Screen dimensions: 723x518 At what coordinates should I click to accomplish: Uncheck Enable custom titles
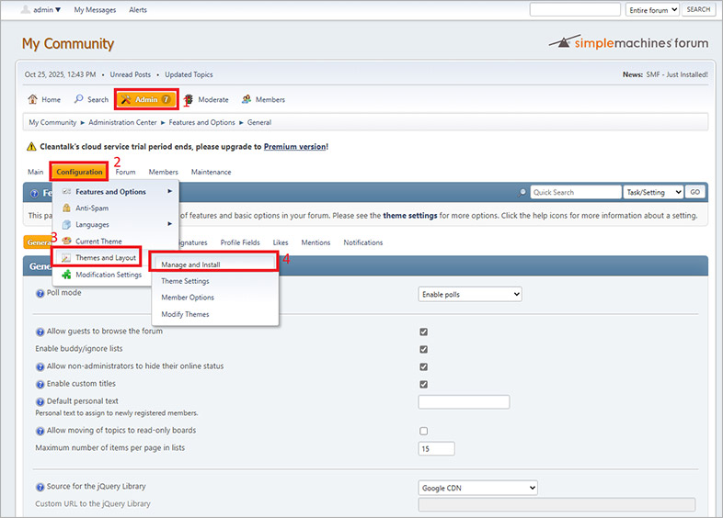(x=423, y=384)
